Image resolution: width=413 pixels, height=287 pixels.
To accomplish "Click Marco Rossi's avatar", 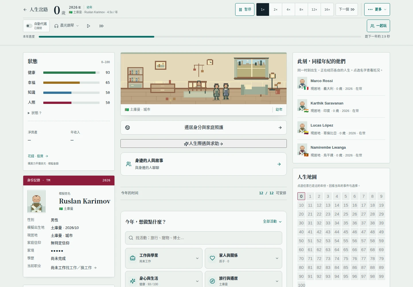I will tap(302, 83).
